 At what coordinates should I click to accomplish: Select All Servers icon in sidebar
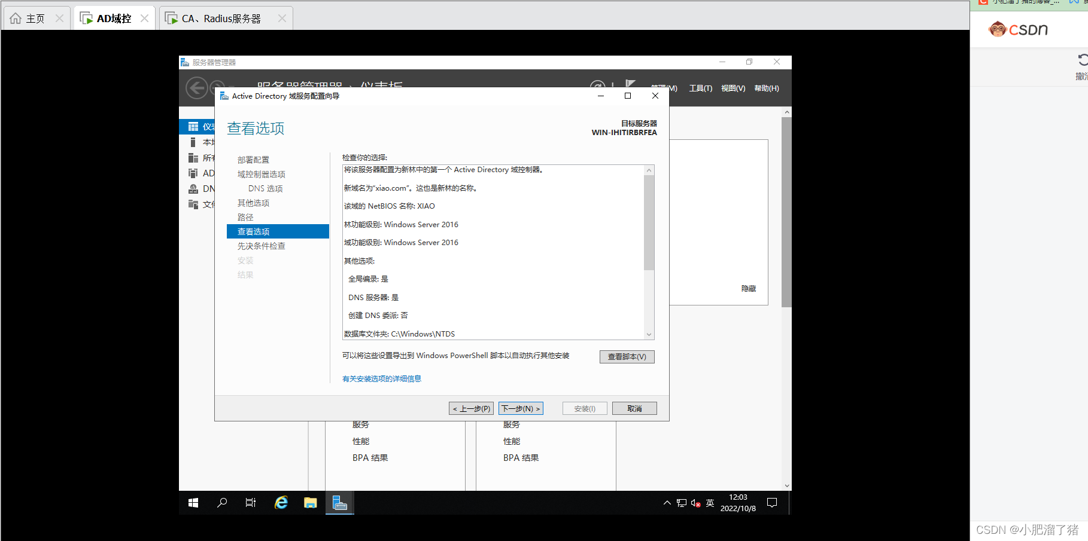(193, 158)
